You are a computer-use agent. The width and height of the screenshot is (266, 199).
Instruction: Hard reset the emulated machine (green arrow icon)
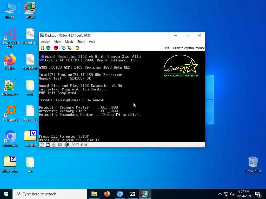[x=48, y=48]
